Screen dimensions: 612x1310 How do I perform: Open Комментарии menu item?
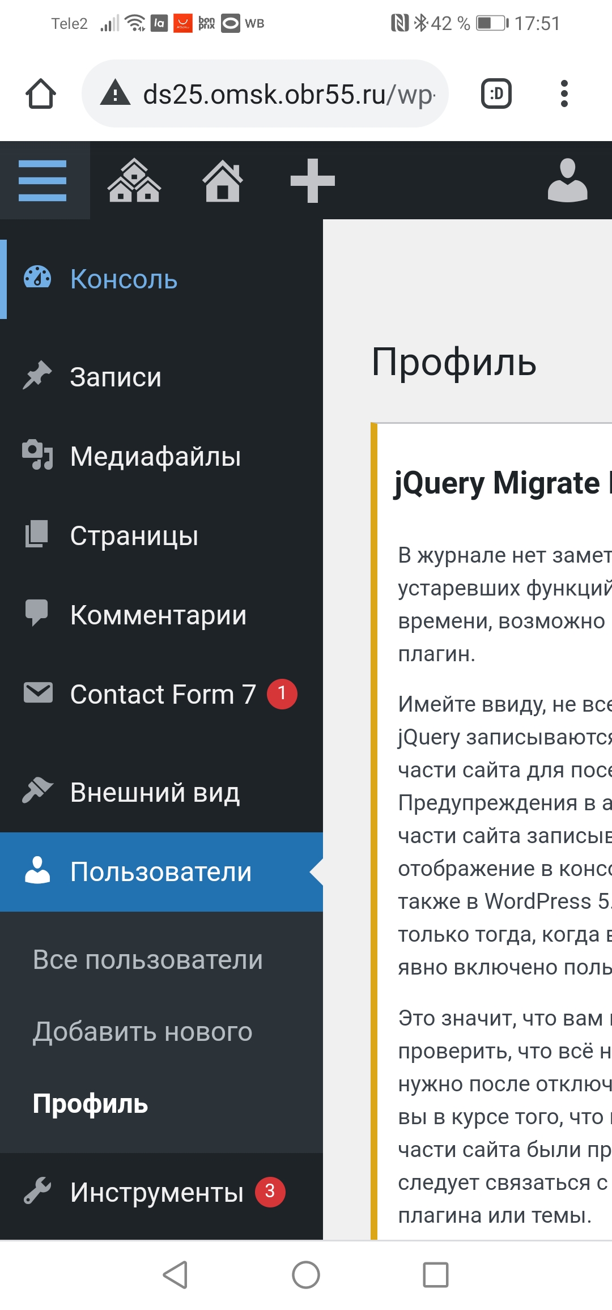158,615
